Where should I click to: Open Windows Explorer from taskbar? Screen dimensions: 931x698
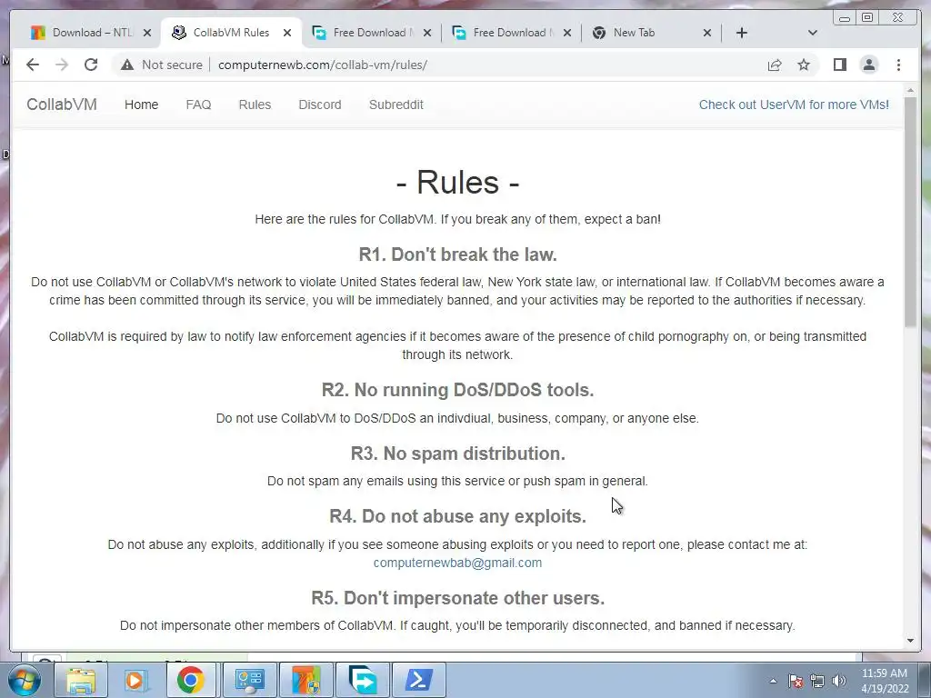(x=81, y=680)
